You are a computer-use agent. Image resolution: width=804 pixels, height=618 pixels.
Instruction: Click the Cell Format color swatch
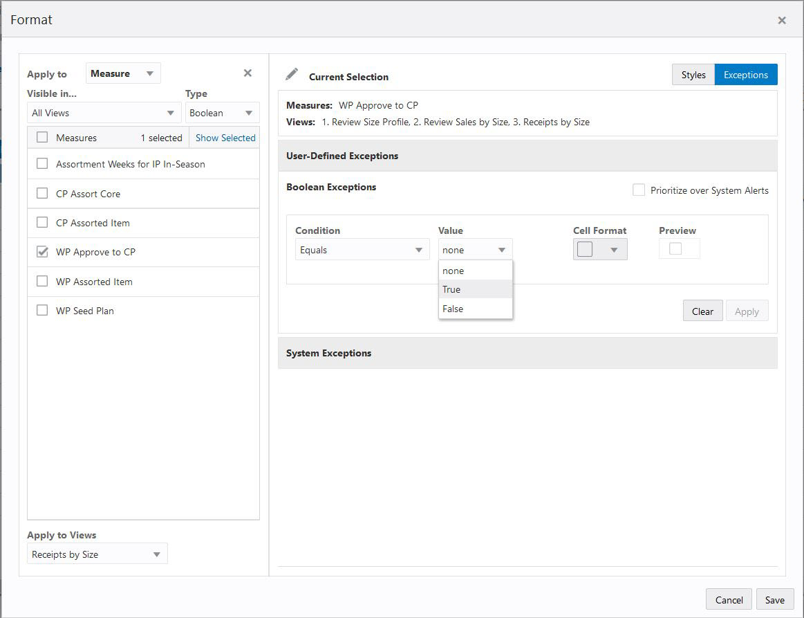(x=585, y=249)
